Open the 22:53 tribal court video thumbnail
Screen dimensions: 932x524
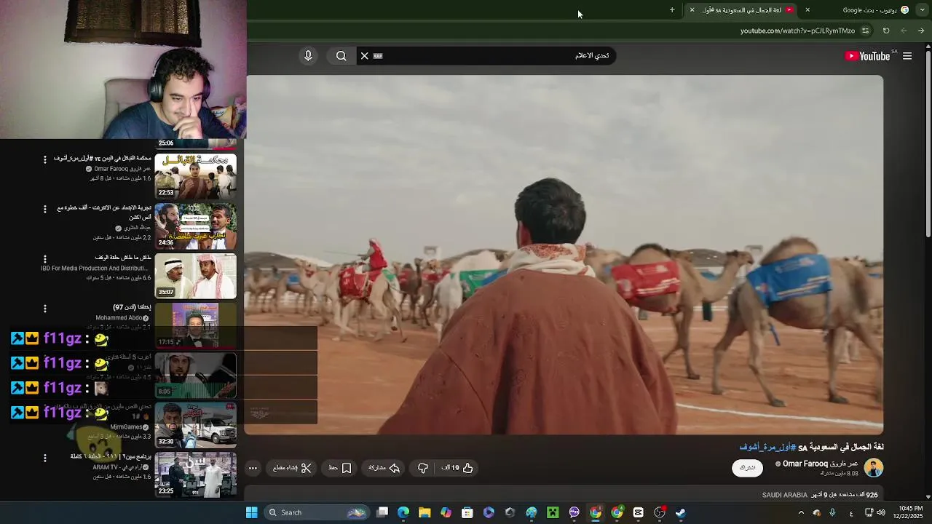[x=195, y=175]
